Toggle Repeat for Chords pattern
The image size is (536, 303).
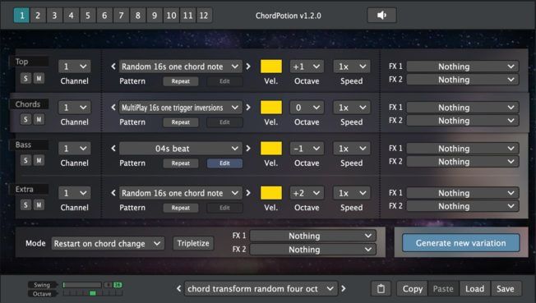pyautogui.click(x=181, y=122)
